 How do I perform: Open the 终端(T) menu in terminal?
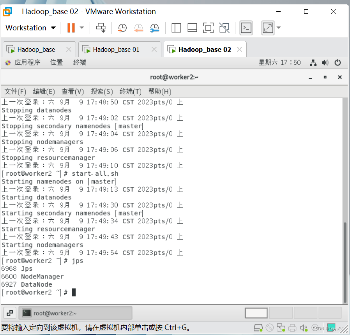131,92
